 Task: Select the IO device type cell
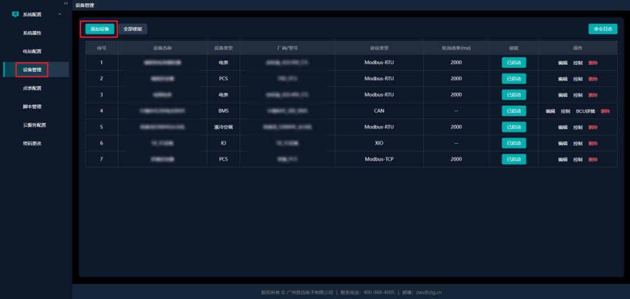pyautogui.click(x=223, y=143)
